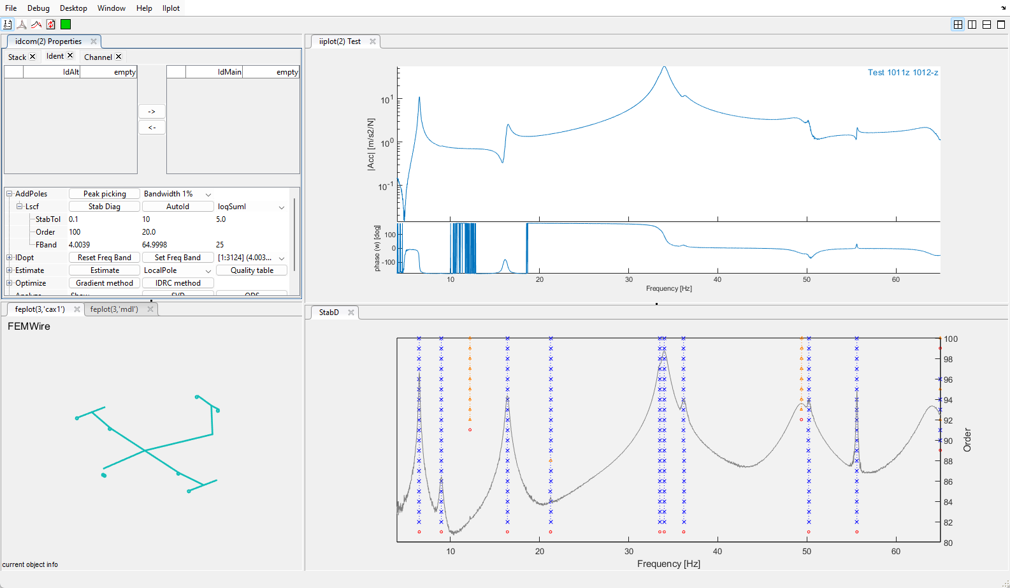Click the left arrow transfer button
Screen dimensions: 1010x588
click(152, 128)
